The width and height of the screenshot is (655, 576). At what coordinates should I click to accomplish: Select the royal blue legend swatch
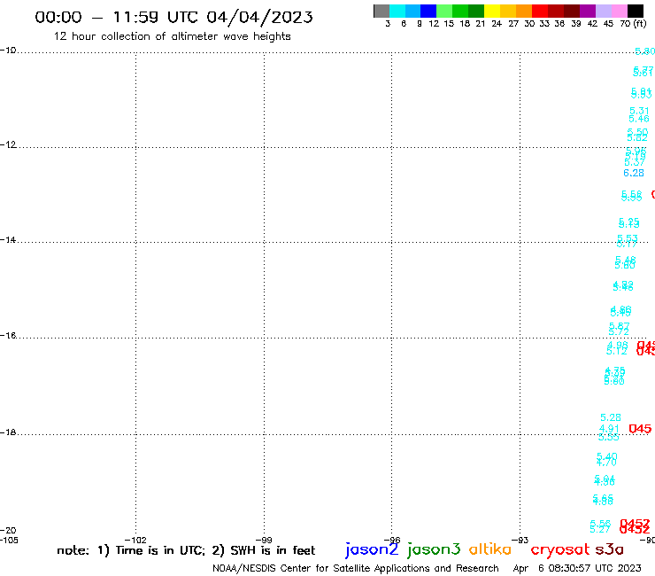[428, 11]
